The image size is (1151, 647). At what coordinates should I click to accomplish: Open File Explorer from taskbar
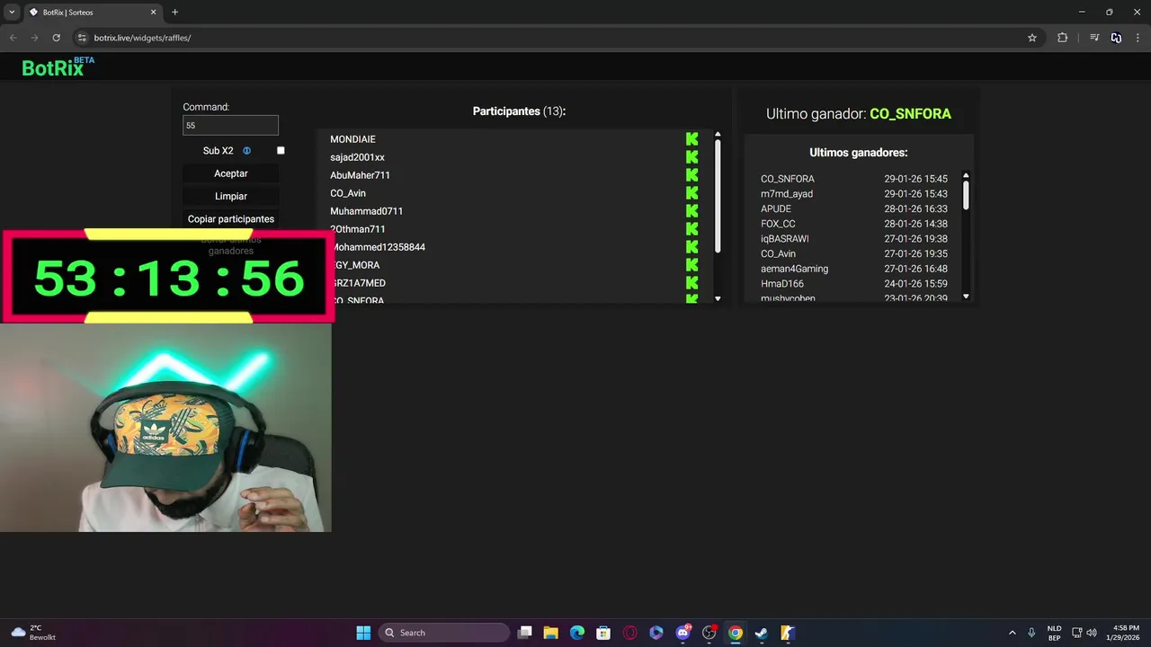551,633
